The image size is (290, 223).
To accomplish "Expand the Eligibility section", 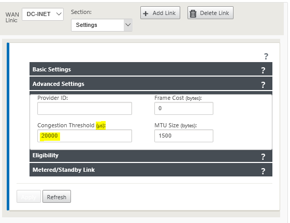I will pos(151,156).
